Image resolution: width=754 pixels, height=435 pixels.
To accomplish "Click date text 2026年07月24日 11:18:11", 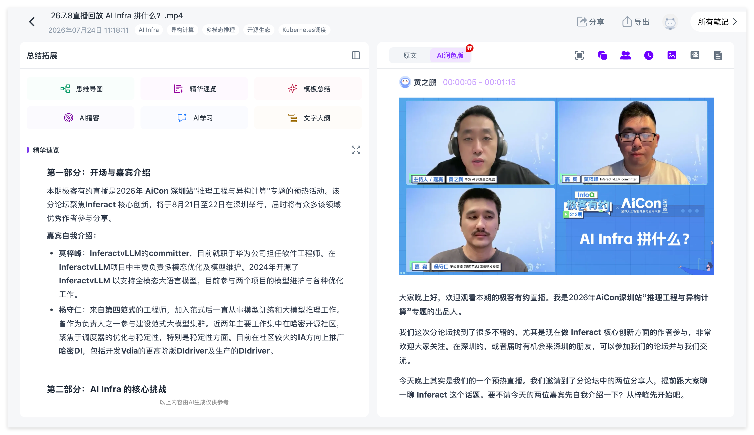I will coord(88,30).
